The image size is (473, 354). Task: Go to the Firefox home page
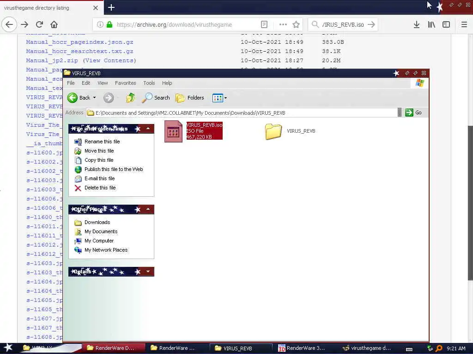(54, 24)
